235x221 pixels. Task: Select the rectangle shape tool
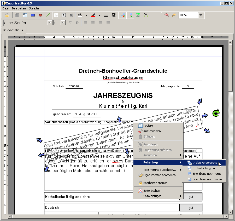pyautogui.click(x=33, y=15)
